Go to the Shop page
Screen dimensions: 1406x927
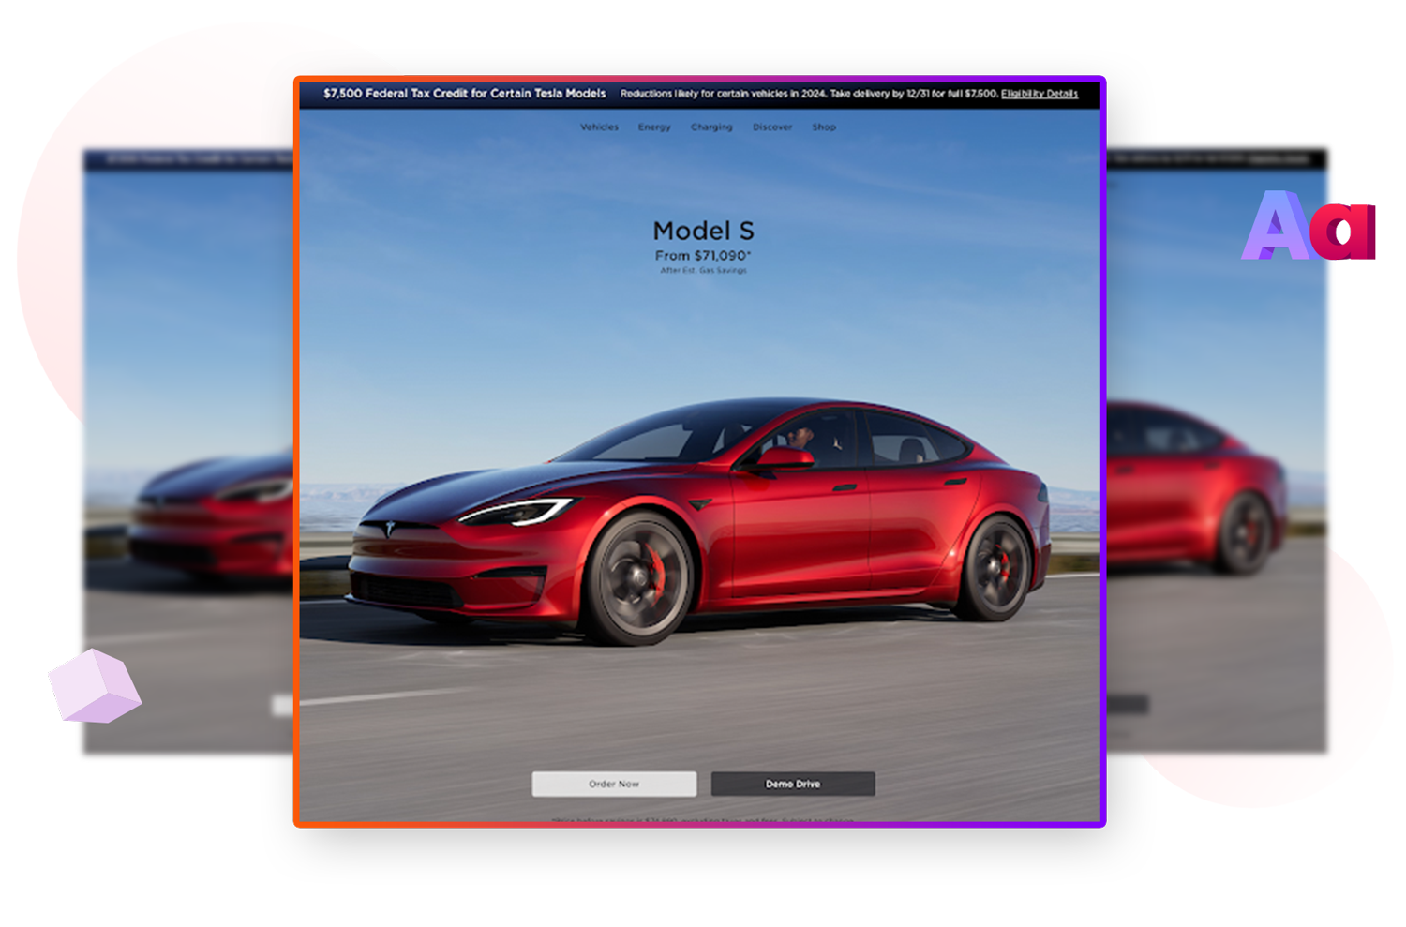coord(824,127)
